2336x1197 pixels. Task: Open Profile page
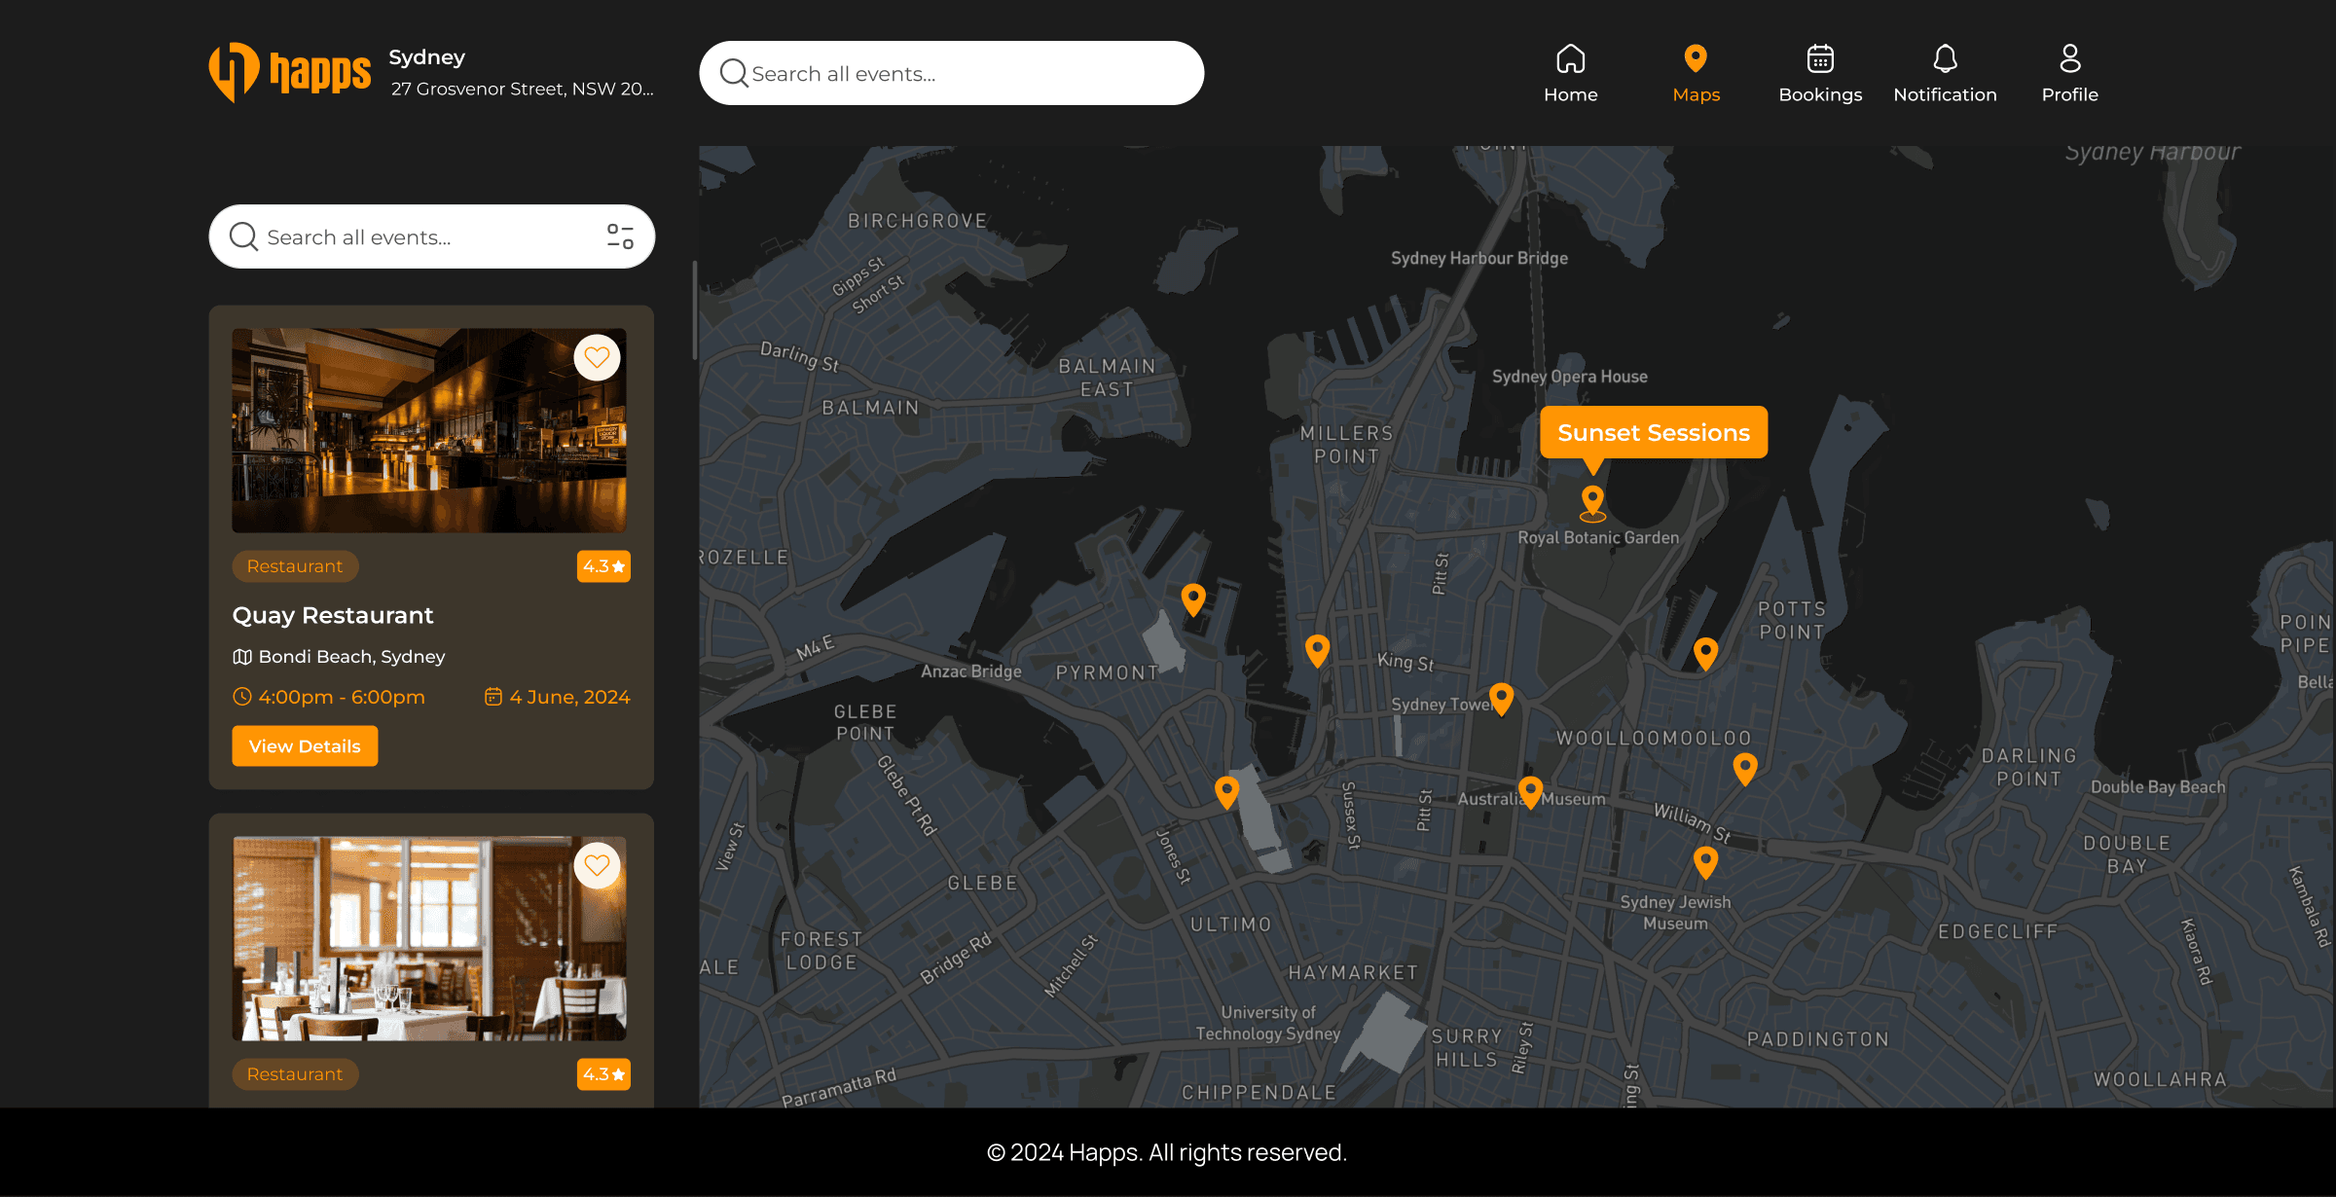click(x=2069, y=73)
